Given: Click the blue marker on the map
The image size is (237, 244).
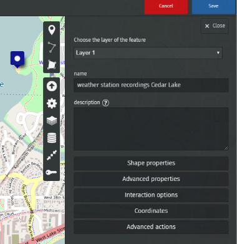Looking at the screenshot, I should pos(17,59).
